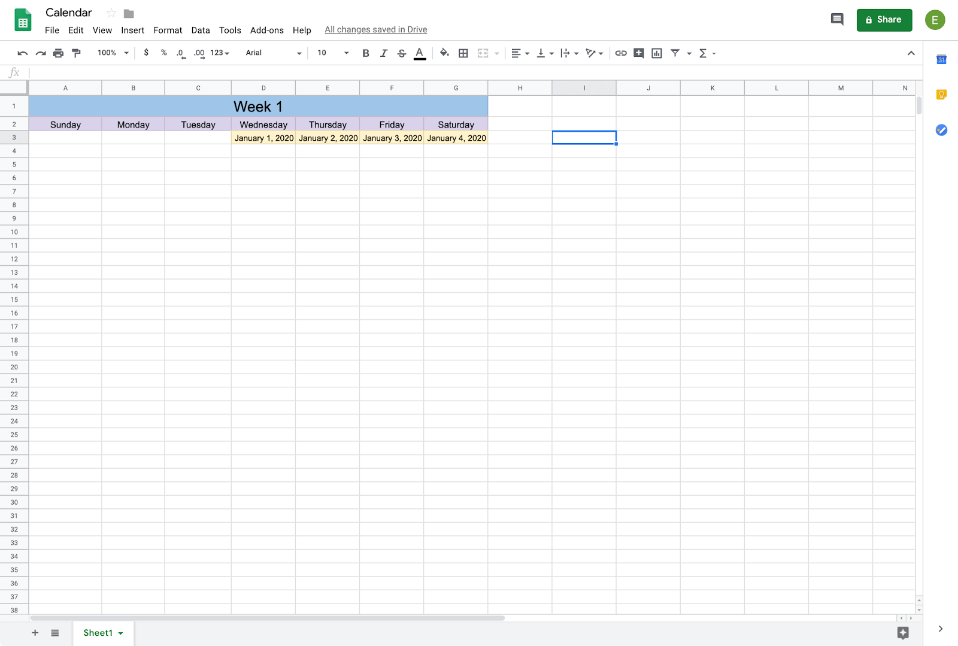Open vertical align dropdown
This screenshot has width=958, height=646.
(x=545, y=53)
